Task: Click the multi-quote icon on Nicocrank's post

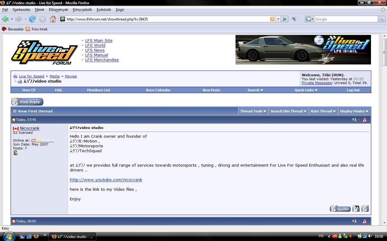Action: [356, 208]
